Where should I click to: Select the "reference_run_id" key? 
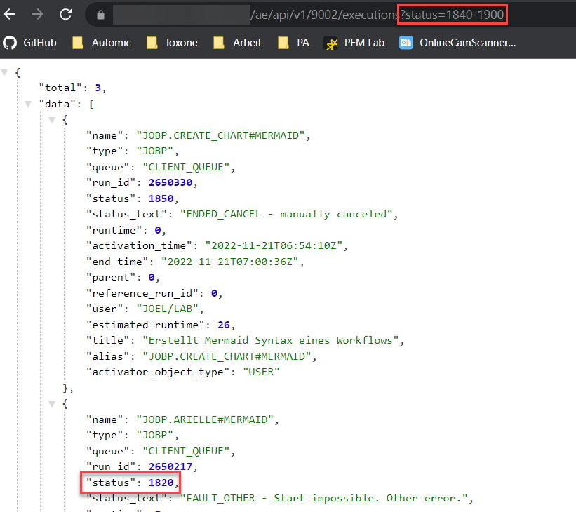[x=142, y=293]
